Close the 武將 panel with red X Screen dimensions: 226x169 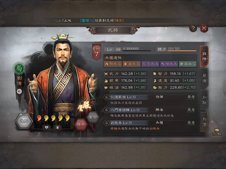(204, 28)
